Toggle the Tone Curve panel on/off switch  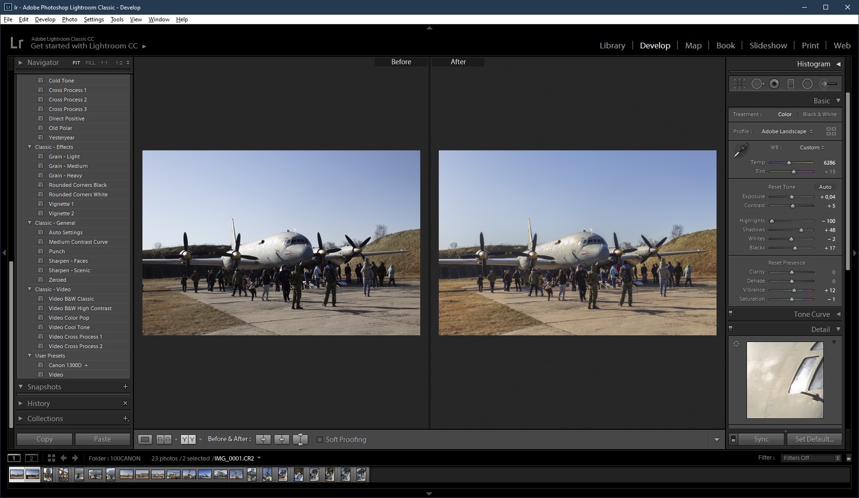coord(731,314)
